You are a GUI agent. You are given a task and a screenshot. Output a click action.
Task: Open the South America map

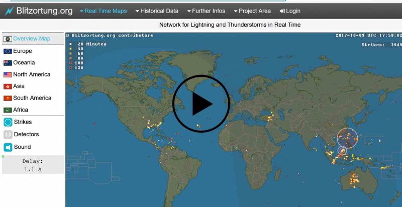(32, 98)
